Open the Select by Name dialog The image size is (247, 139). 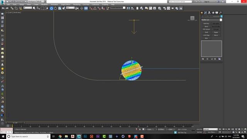click(x=38, y=8)
